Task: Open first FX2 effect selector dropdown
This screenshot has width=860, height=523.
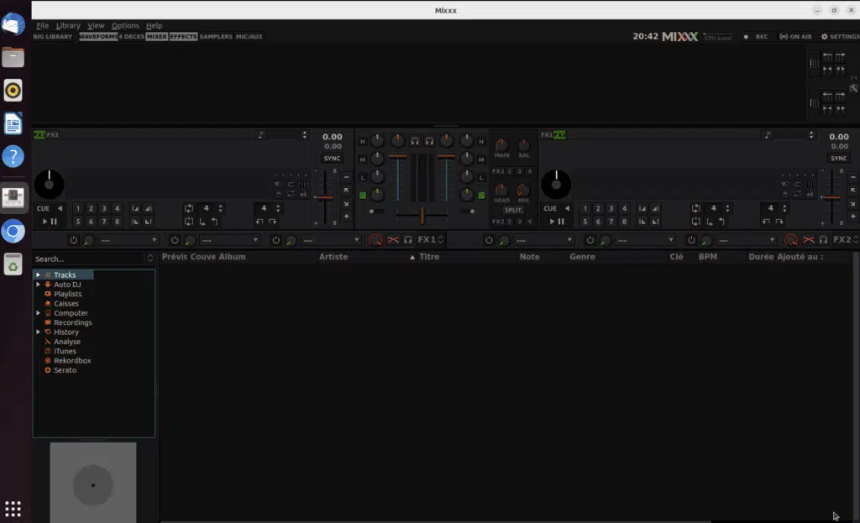Action: [543, 240]
